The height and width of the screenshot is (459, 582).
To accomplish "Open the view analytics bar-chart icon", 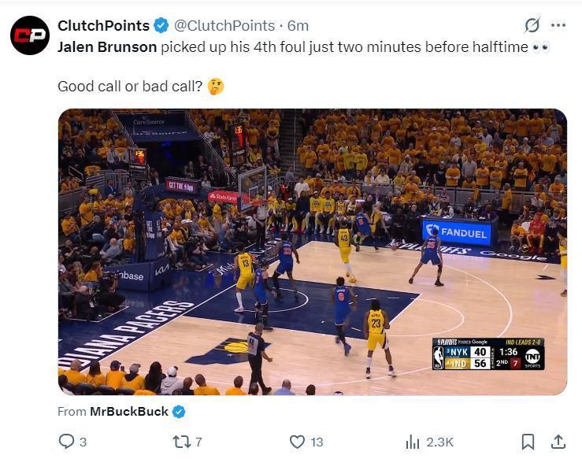I will click(x=412, y=442).
